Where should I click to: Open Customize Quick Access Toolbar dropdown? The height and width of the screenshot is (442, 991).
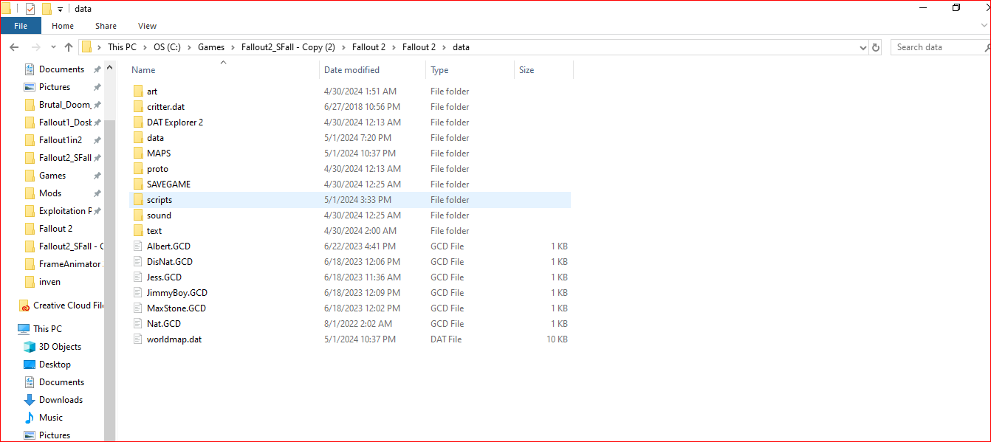[60, 10]
